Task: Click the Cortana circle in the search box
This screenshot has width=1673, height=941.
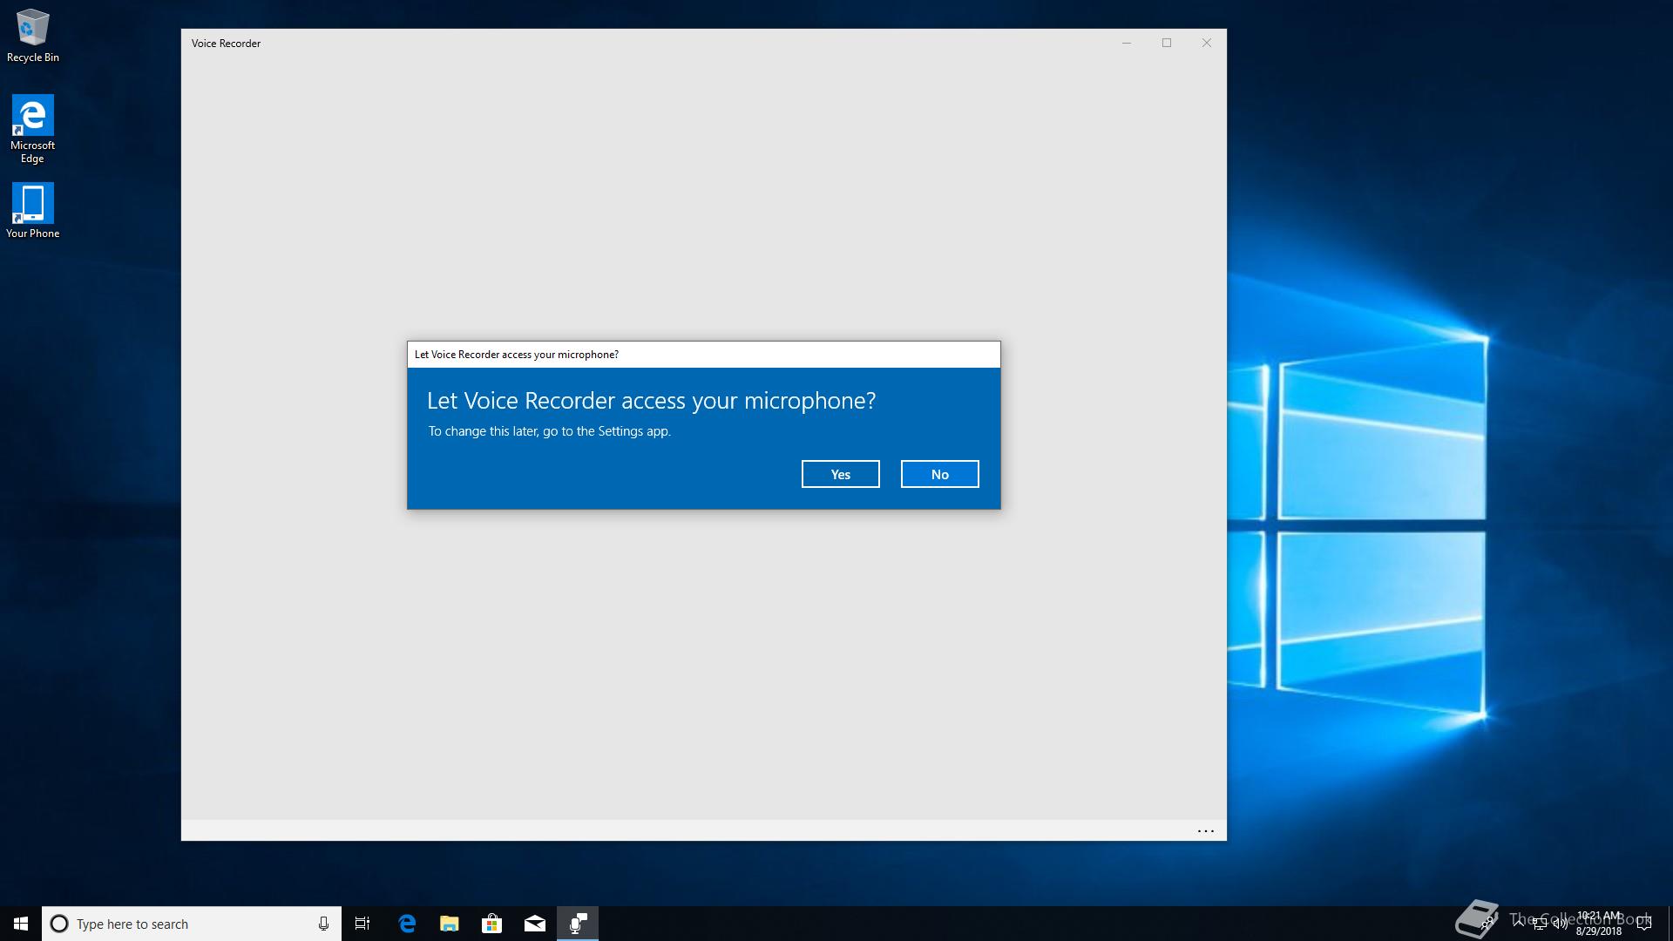Action: click(59, 924)
